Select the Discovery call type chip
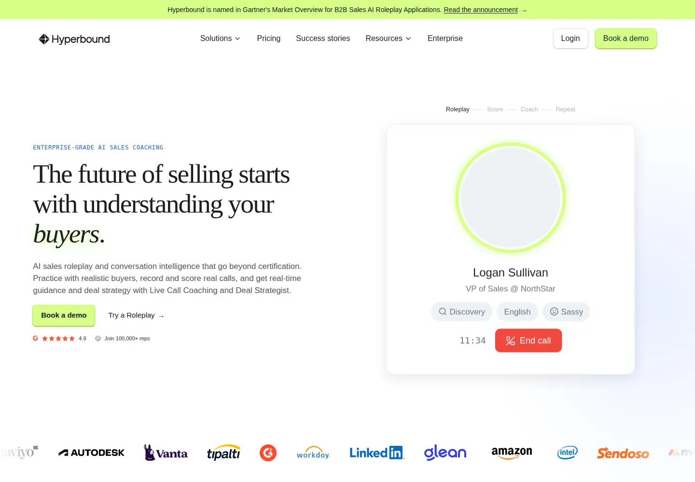695x482 pixels. pos(461,312)
